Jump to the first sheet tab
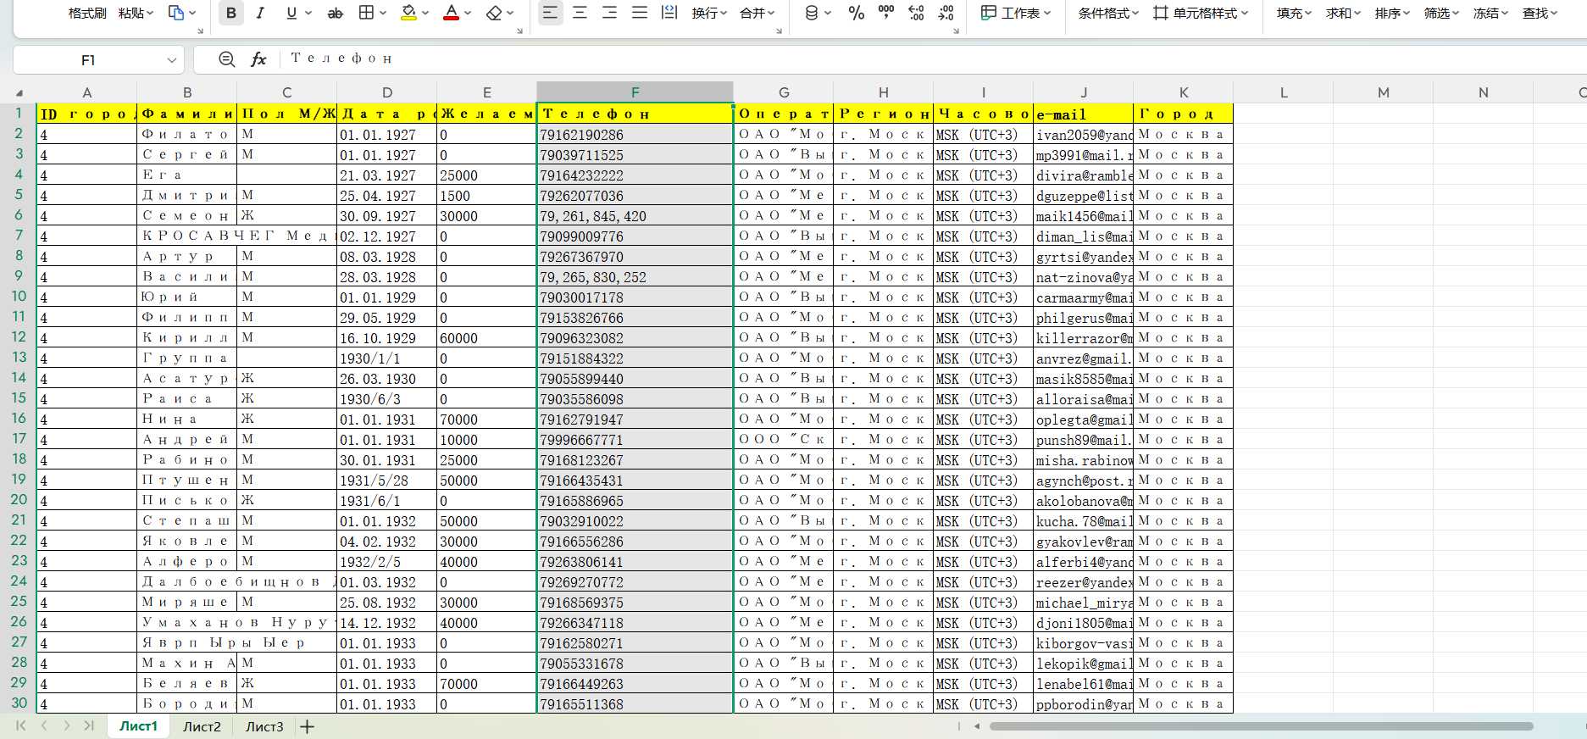The height and width of the screenshot is (739, 1587). click(21, 725)
